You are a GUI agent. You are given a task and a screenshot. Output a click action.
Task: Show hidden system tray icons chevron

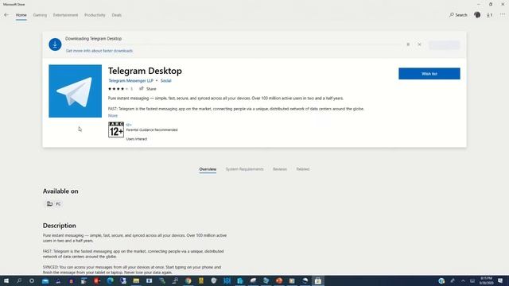click(x=463, y=280)
